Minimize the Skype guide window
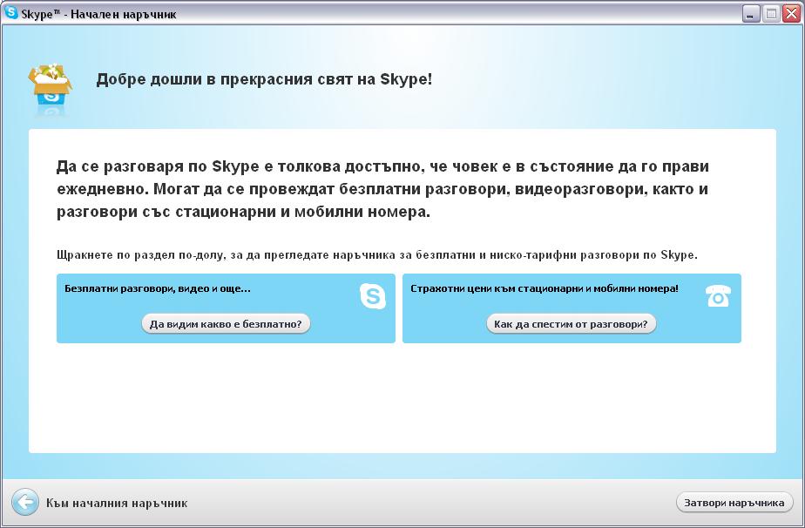The width and height of the screenshot is (805, 528). click(751, 14)
